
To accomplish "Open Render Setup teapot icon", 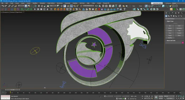I will [x=124, y=6].
